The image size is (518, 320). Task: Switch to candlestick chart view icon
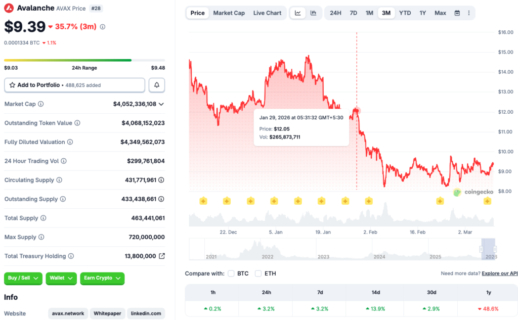(x=314, y=13)
